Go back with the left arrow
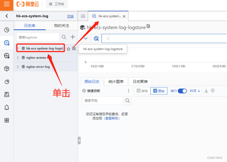This screenshot has height=162, width=227. [7, 16]
